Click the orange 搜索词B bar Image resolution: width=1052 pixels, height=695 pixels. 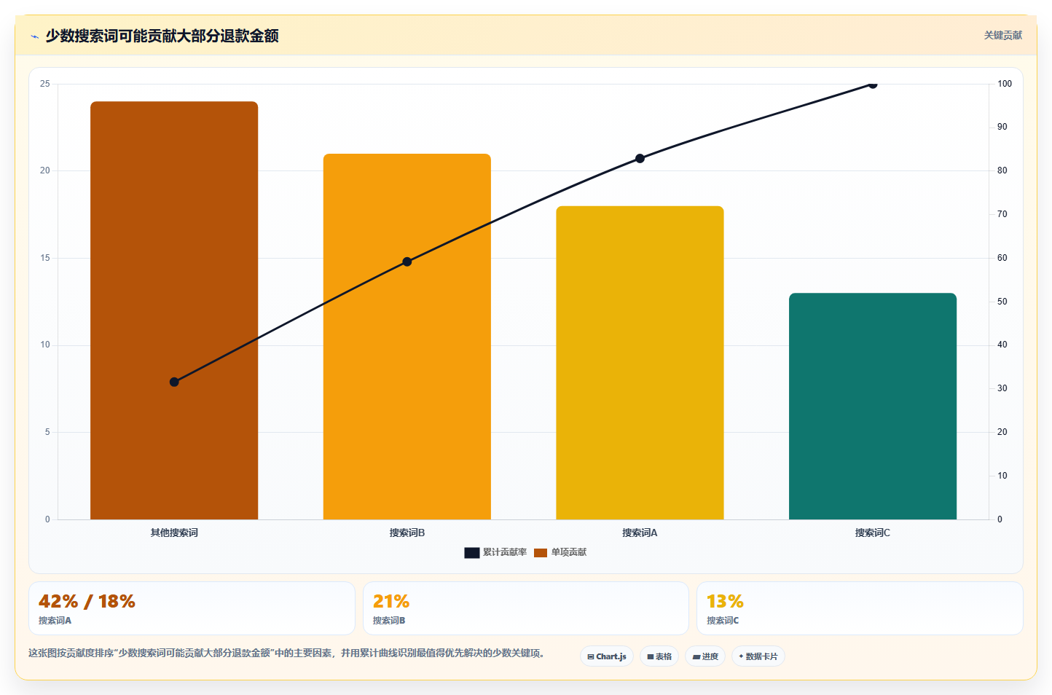click(x=407, y=337)
